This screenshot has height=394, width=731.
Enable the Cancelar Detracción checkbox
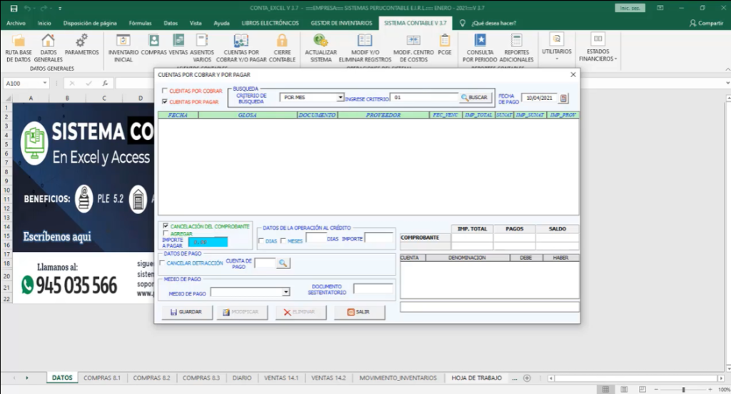pyautogui.click(x=161, y=263)
